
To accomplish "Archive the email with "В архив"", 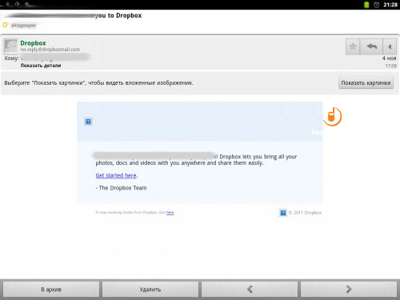I will [x=51, y=290].
